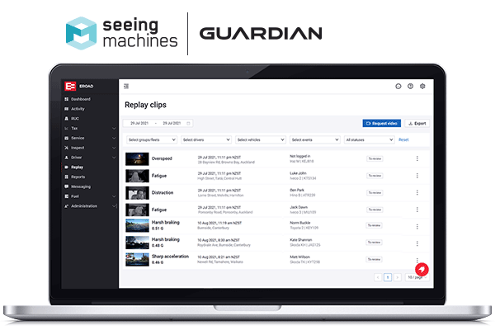Click the Fuel icon in sidebar
This screenshot has height=330, width=495.
67,196
